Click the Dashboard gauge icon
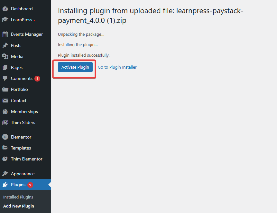Viewport: 277px width, 213px height. 5,9
